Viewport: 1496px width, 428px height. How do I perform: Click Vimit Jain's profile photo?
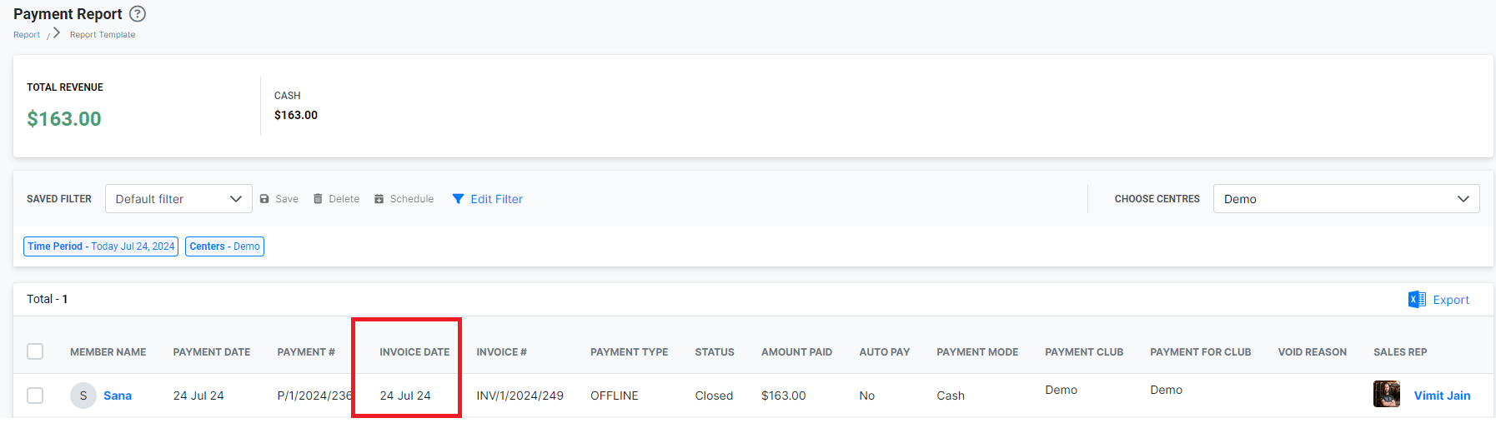click(1386, 395)
